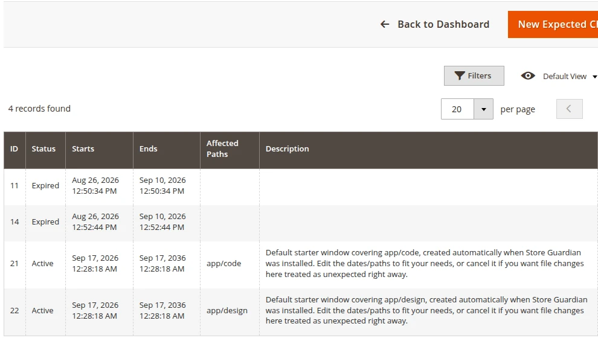This screenshot has height=341, width=598.
Task: Click the Ends date in row 21
Action: [x=162, y=263]
